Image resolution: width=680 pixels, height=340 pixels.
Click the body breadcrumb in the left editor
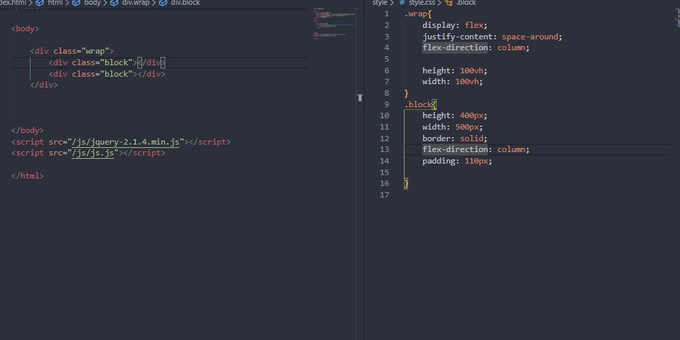[x=92, y=3]
